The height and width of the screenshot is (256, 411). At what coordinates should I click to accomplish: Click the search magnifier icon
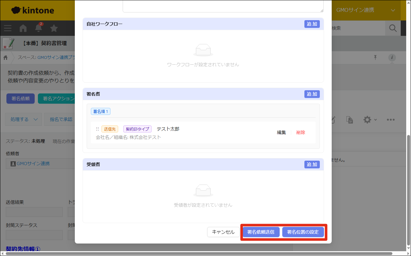click(x=393, y=28)
